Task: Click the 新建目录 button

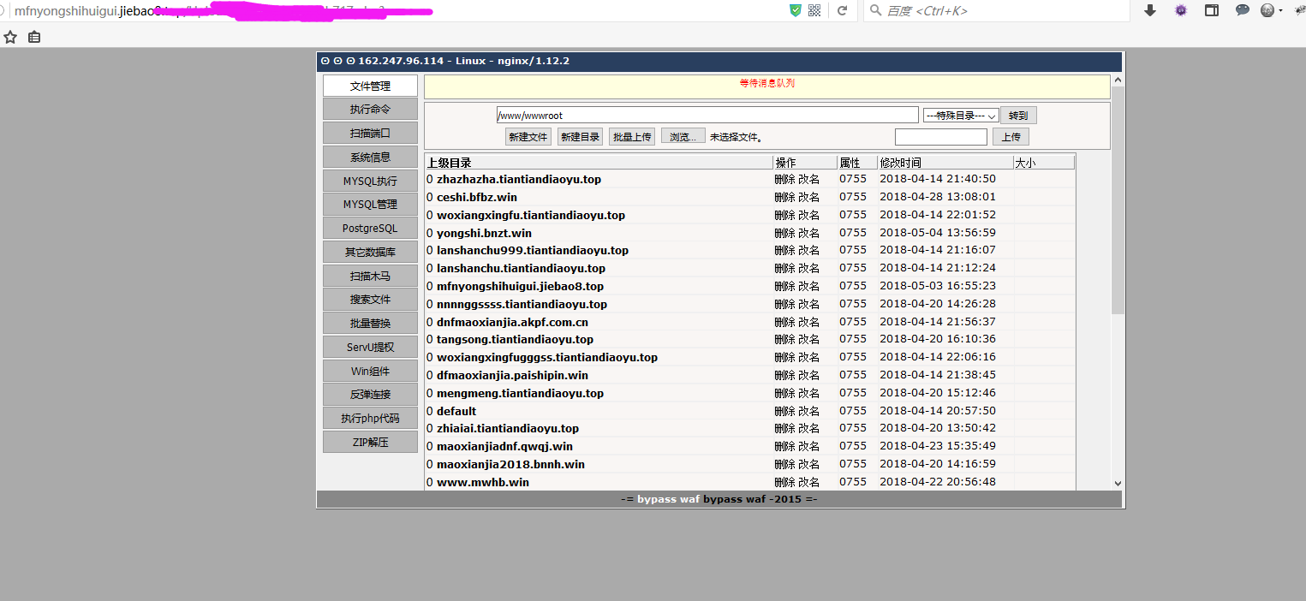Action: (580, 137)
